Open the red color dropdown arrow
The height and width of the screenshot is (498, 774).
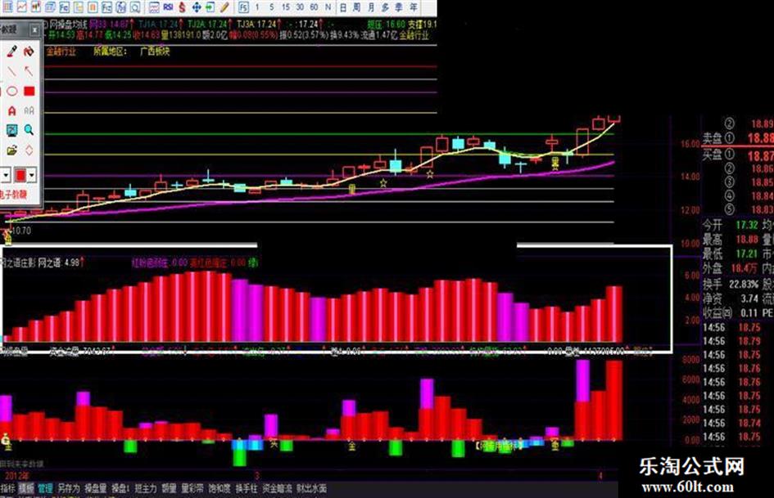point(32,174)
